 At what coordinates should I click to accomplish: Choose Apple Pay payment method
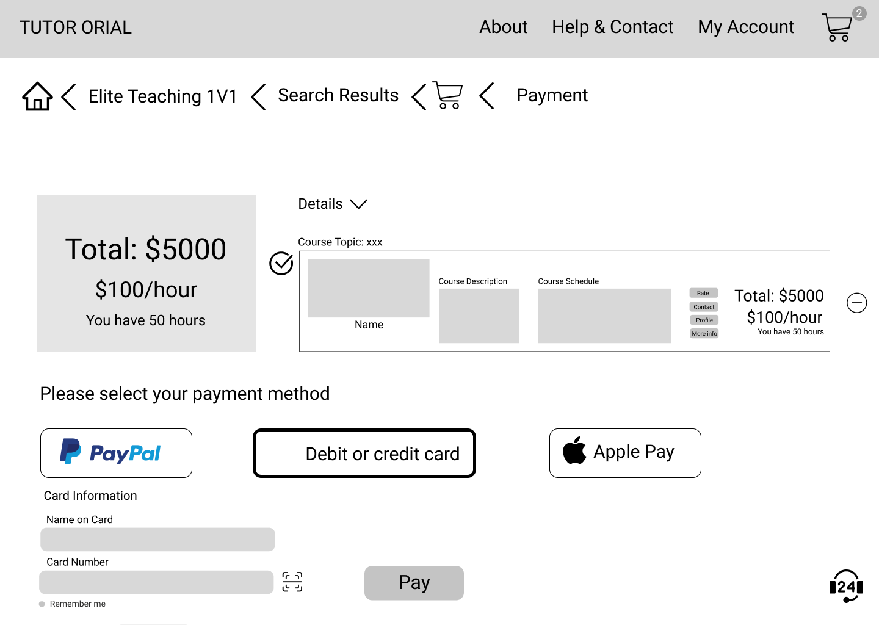625,453
